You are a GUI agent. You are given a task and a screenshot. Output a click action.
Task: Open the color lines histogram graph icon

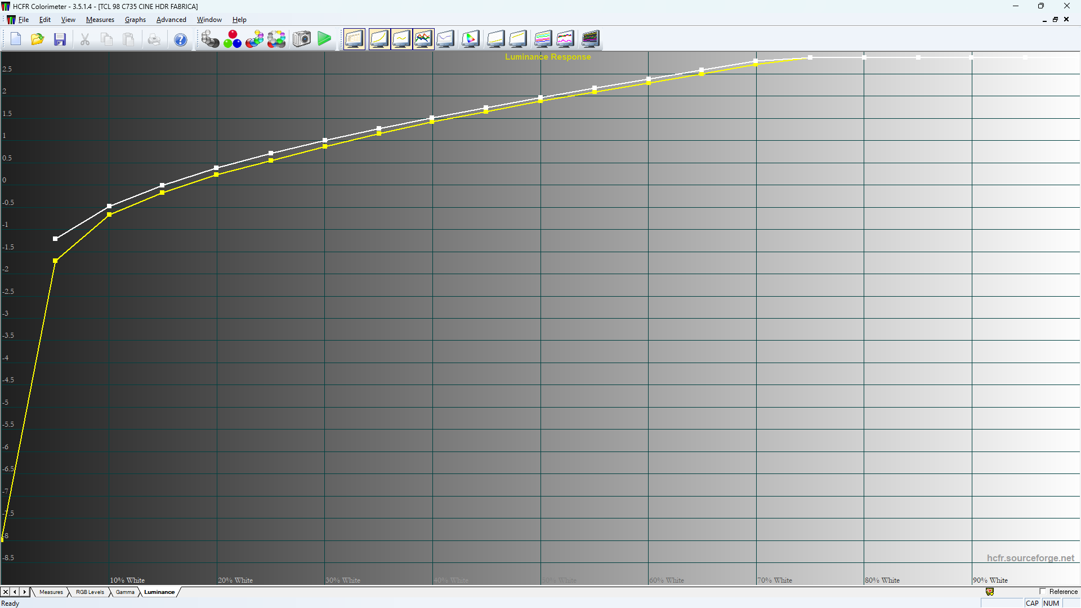(543, 39)
